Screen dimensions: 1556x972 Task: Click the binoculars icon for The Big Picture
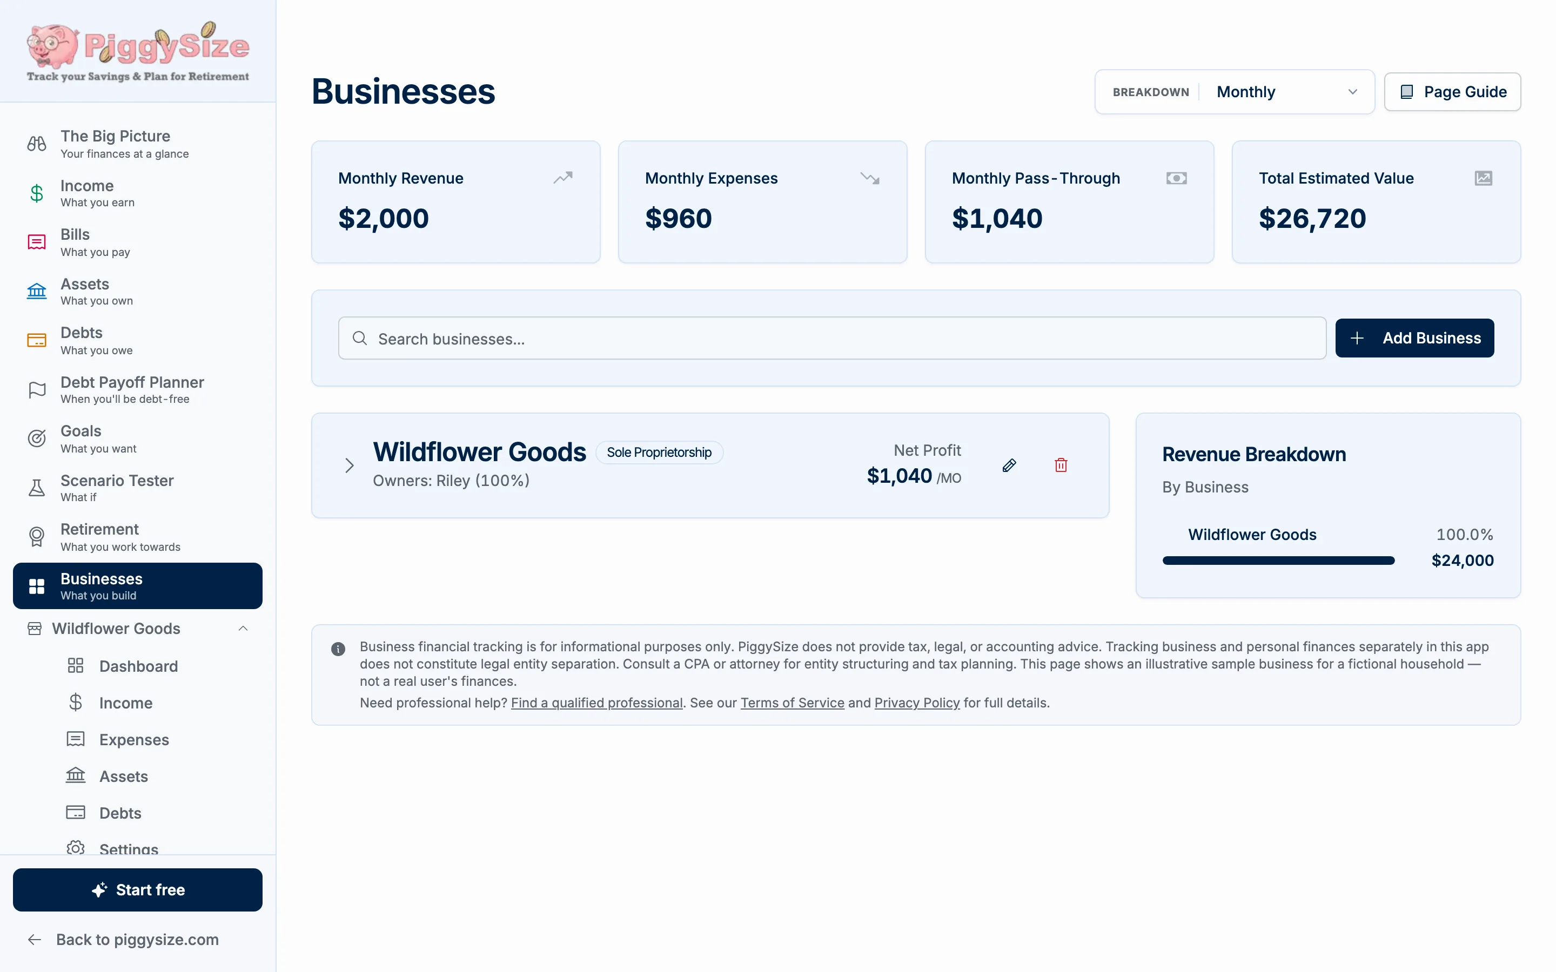tap(37, 143)
